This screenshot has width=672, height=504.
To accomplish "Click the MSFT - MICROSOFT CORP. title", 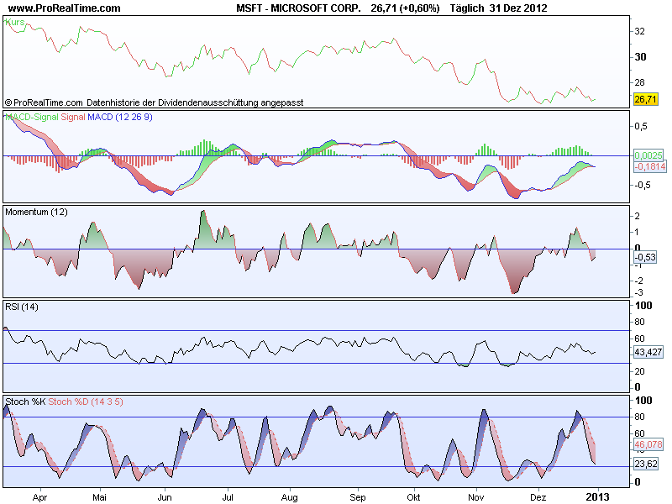I will [298, 8].
